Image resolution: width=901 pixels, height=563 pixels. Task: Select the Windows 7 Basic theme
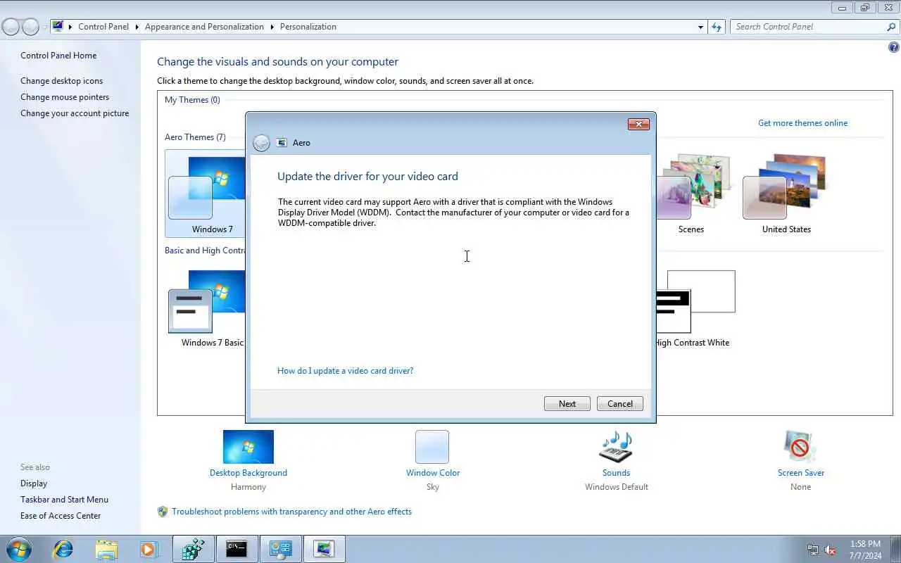pyautogui.click(x=207, y=308)
